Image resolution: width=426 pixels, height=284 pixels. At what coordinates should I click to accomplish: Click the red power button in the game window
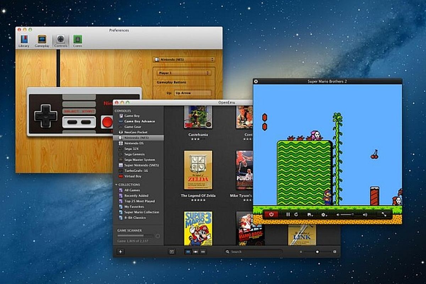[x=271, y=214]
